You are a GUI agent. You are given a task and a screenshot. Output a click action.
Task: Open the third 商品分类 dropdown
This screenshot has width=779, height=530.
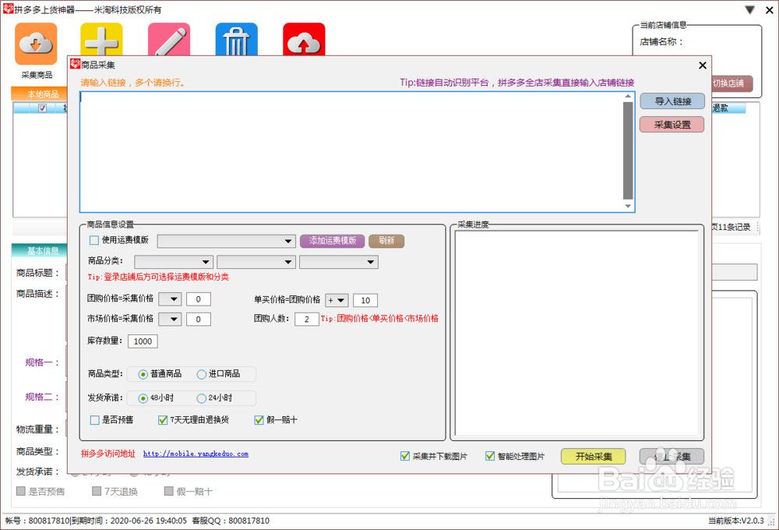point(339,262)
